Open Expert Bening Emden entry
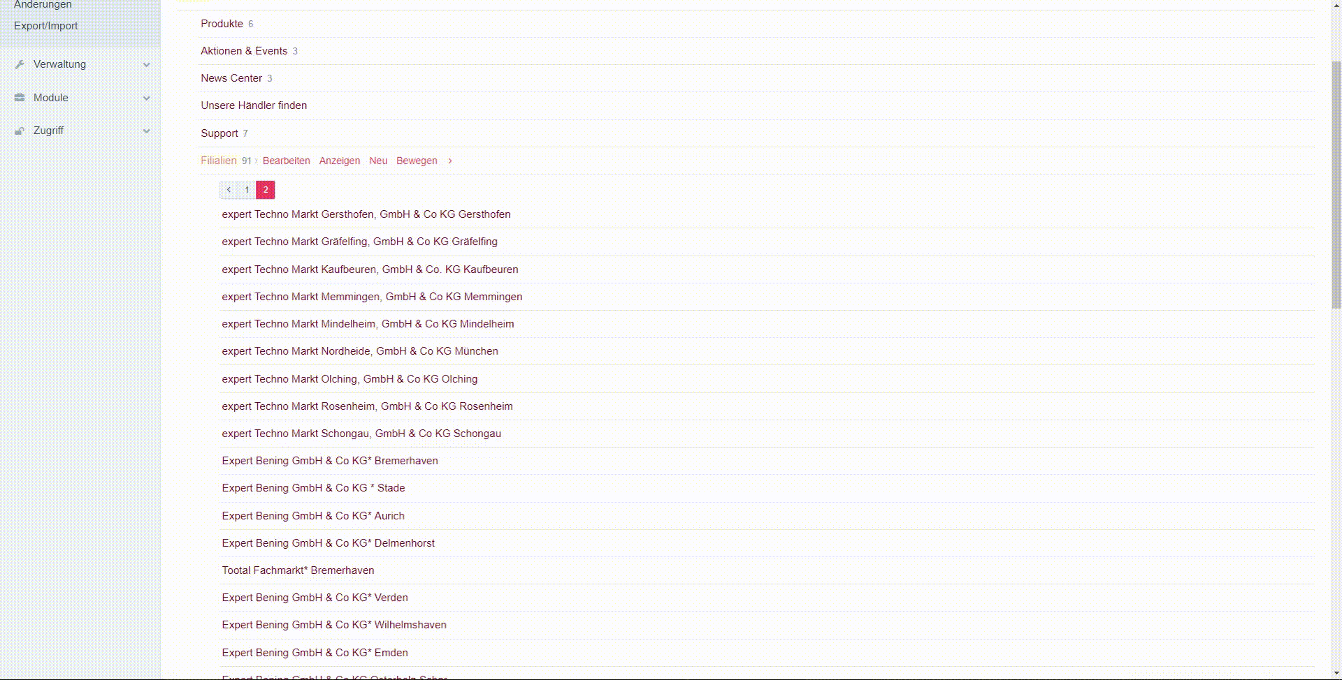 [x=315, y=653]
